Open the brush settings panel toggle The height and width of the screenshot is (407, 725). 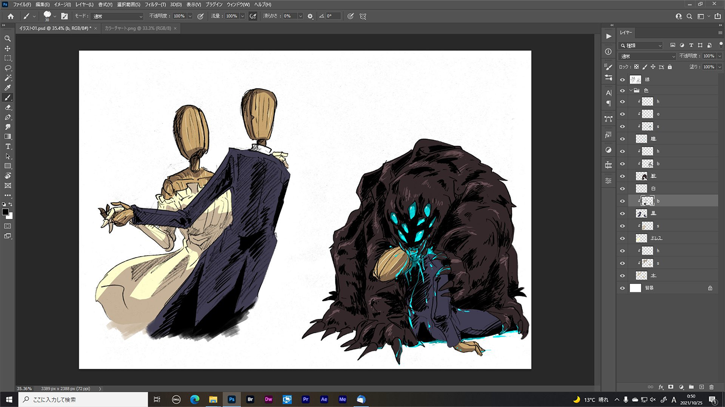(x=64, y=16)
